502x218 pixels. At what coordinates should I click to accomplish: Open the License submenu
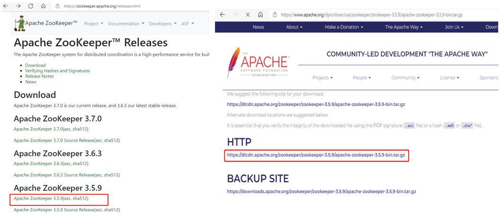[449, 78]
